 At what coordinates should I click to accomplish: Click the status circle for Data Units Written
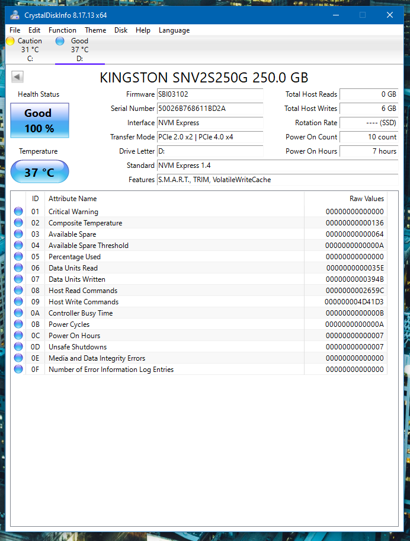coord(18,279)
